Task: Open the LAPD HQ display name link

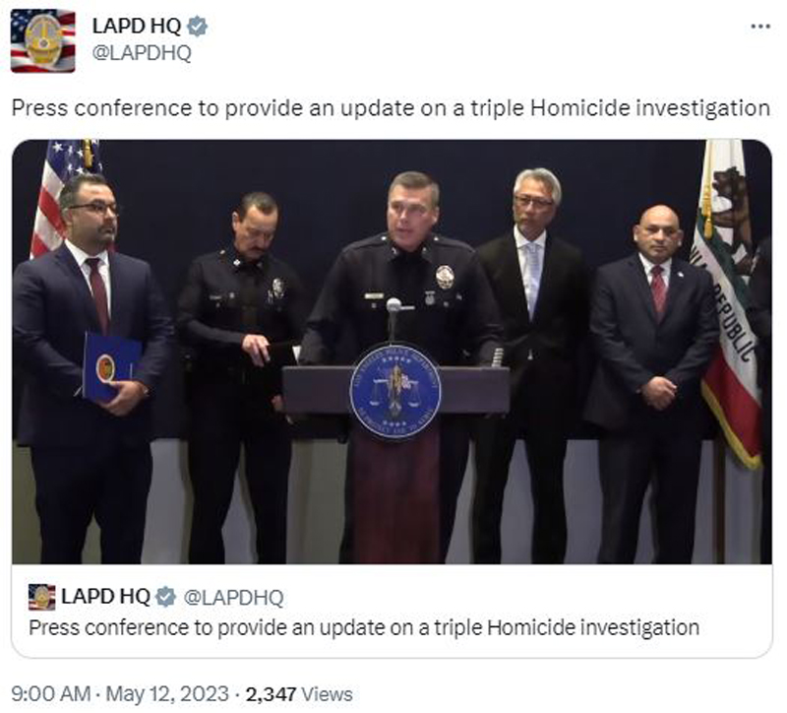Action: [x=137, y=27]
